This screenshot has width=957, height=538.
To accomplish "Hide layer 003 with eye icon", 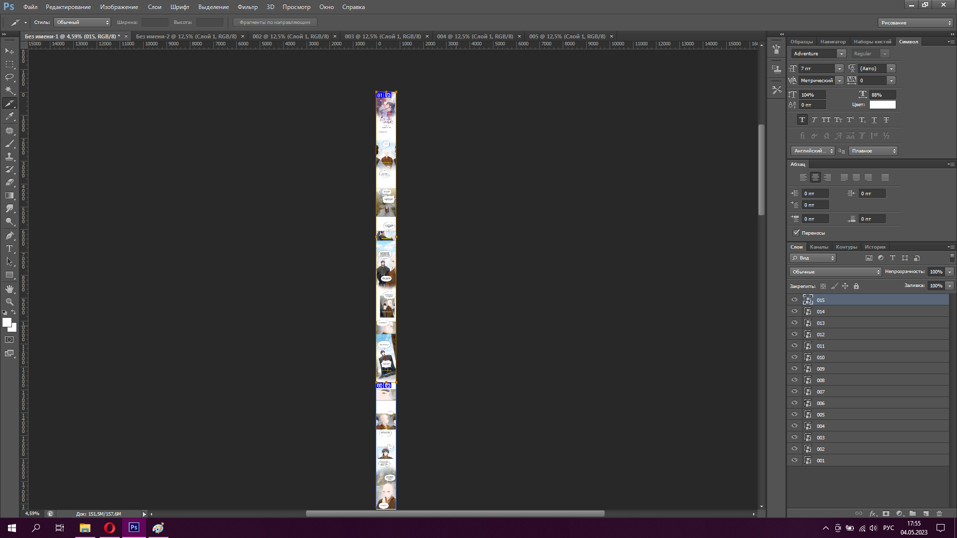I will (x=795, y=437).
